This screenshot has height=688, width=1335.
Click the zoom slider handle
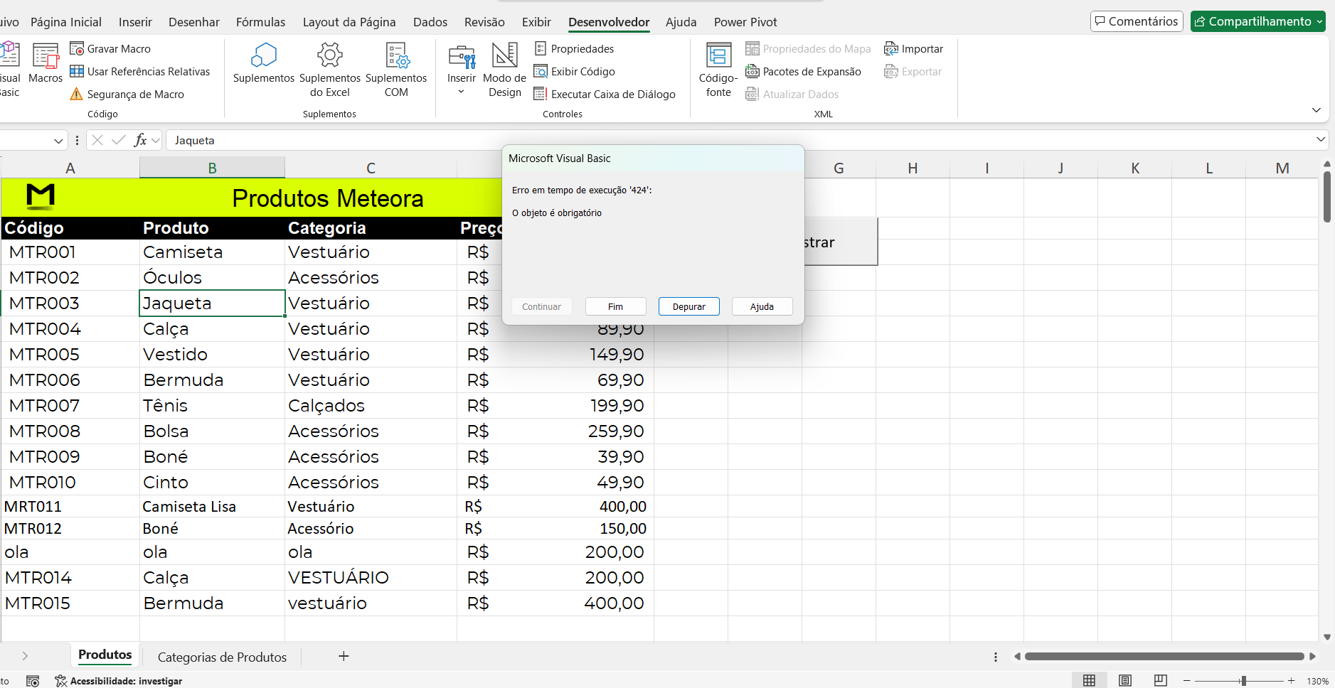point(1243,681)
